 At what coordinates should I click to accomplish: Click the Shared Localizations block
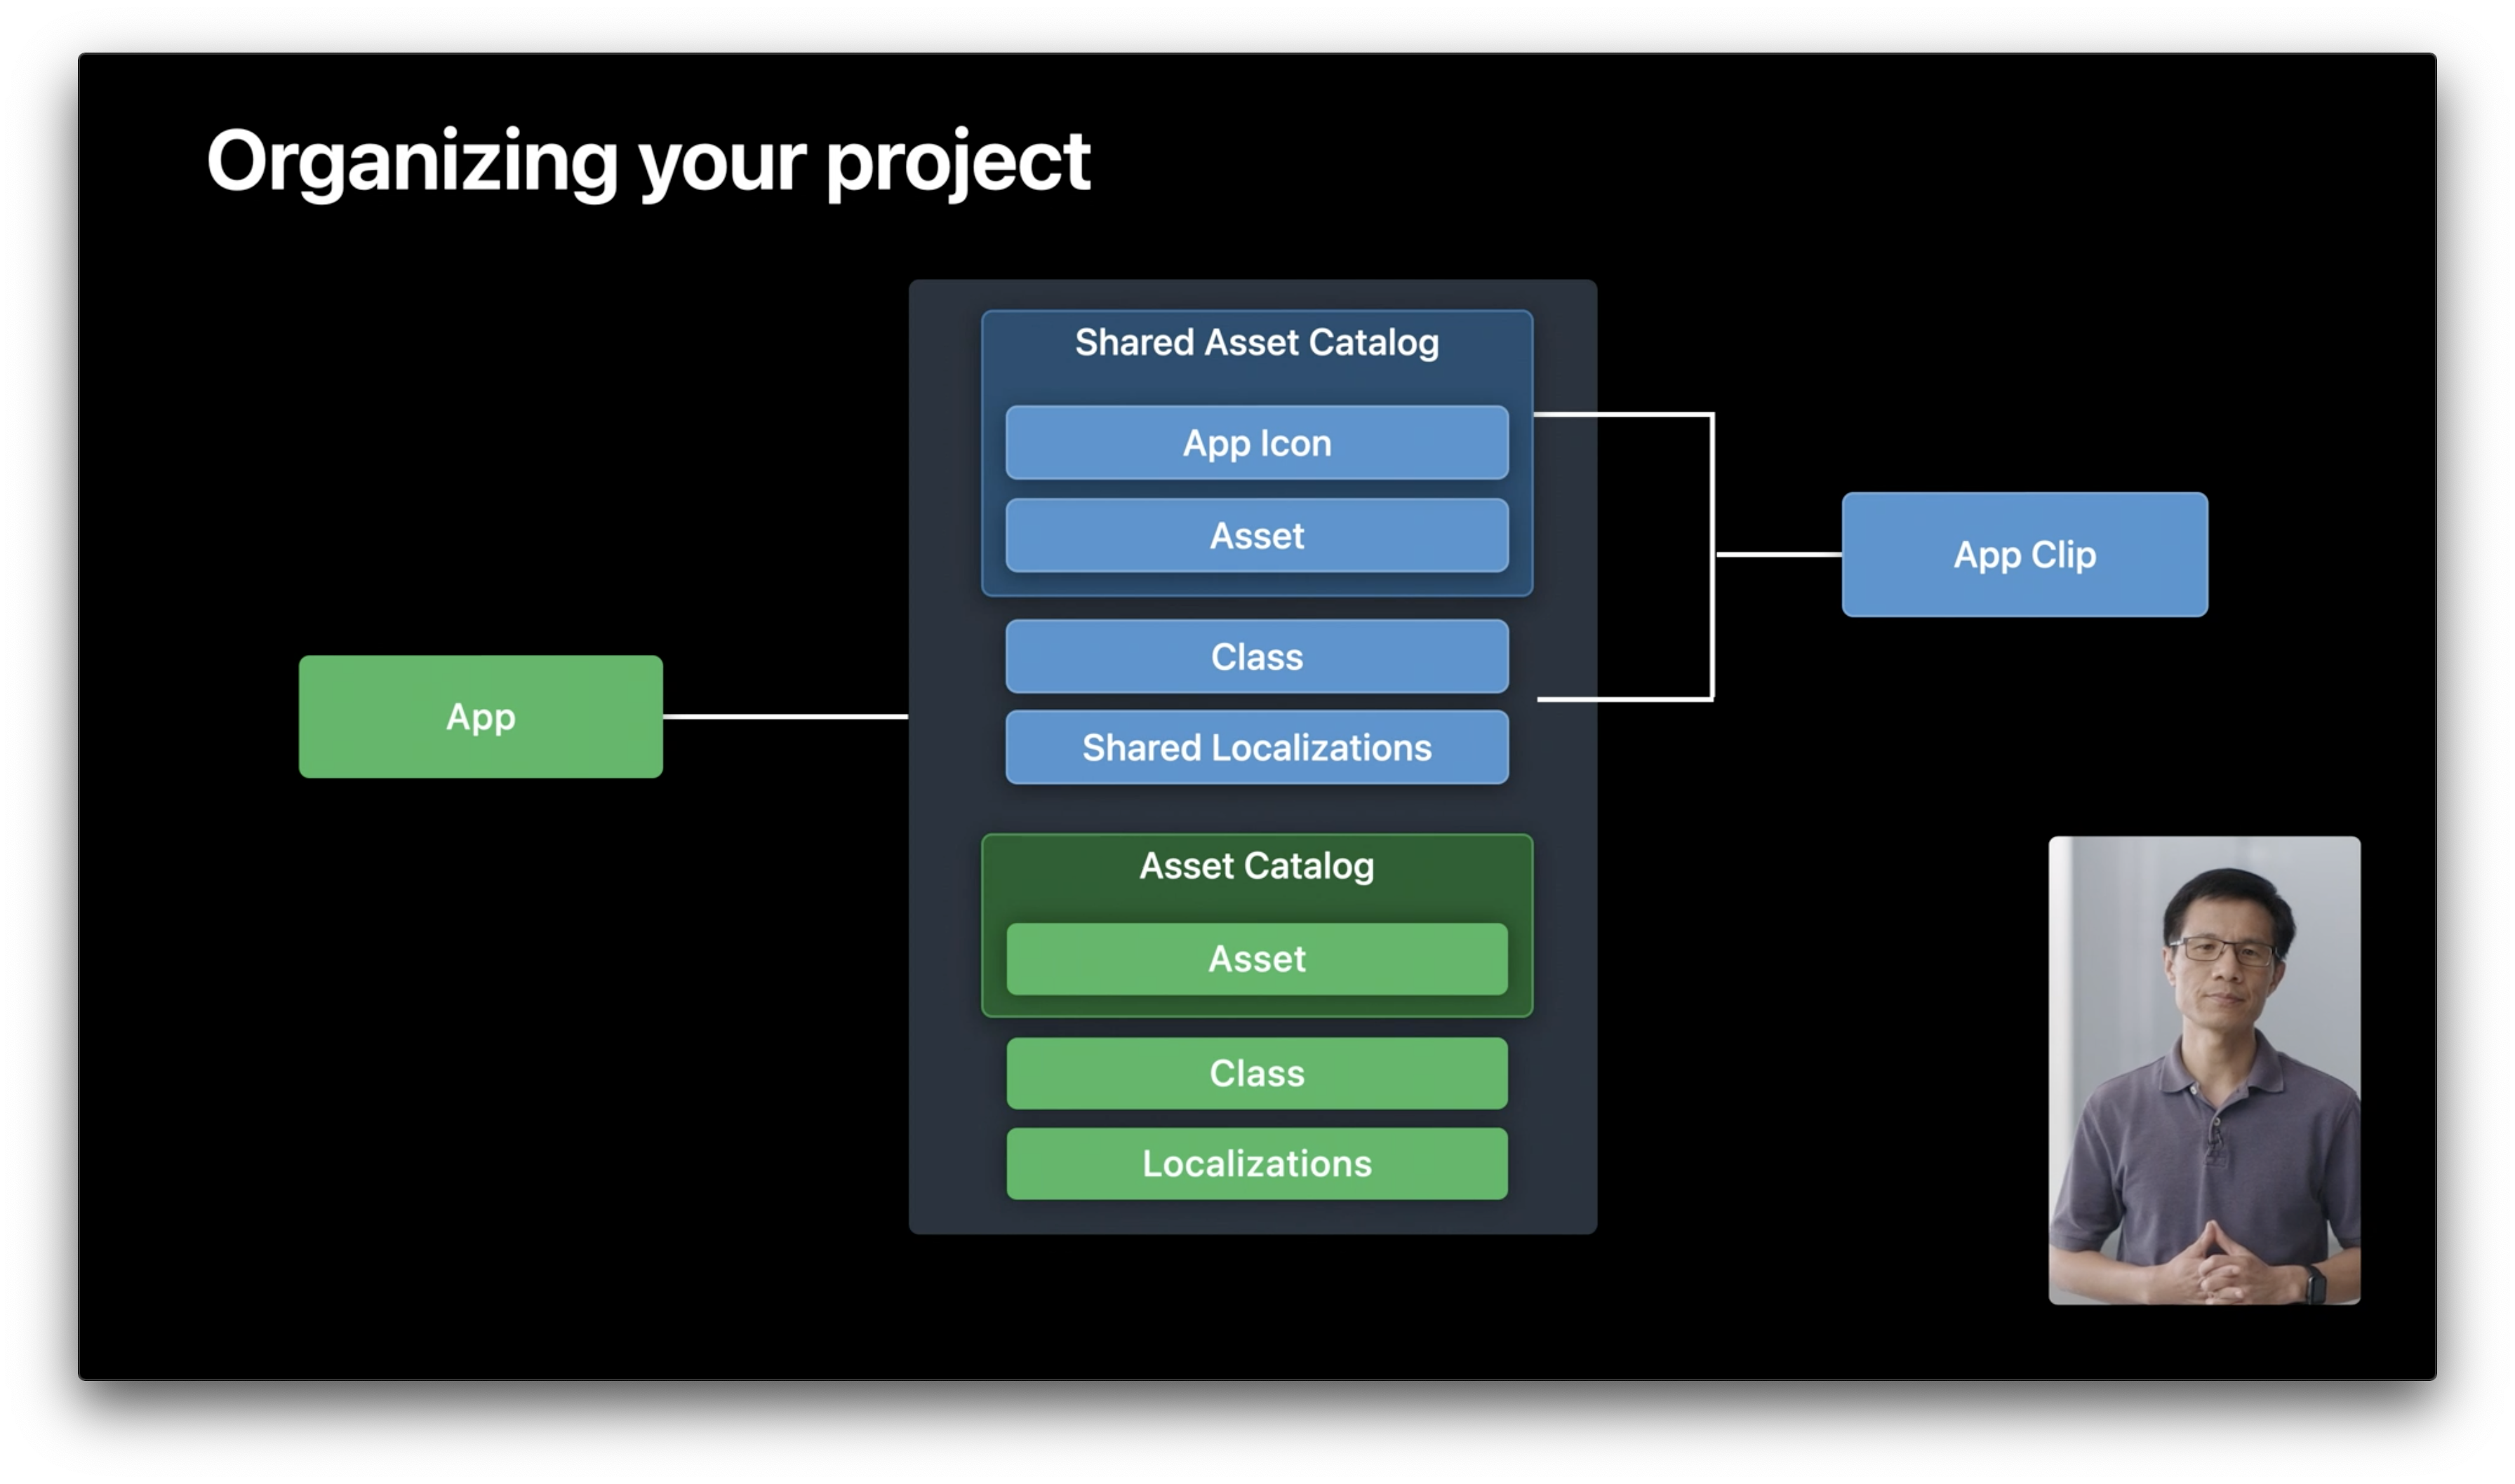(x=1257, y=747)
